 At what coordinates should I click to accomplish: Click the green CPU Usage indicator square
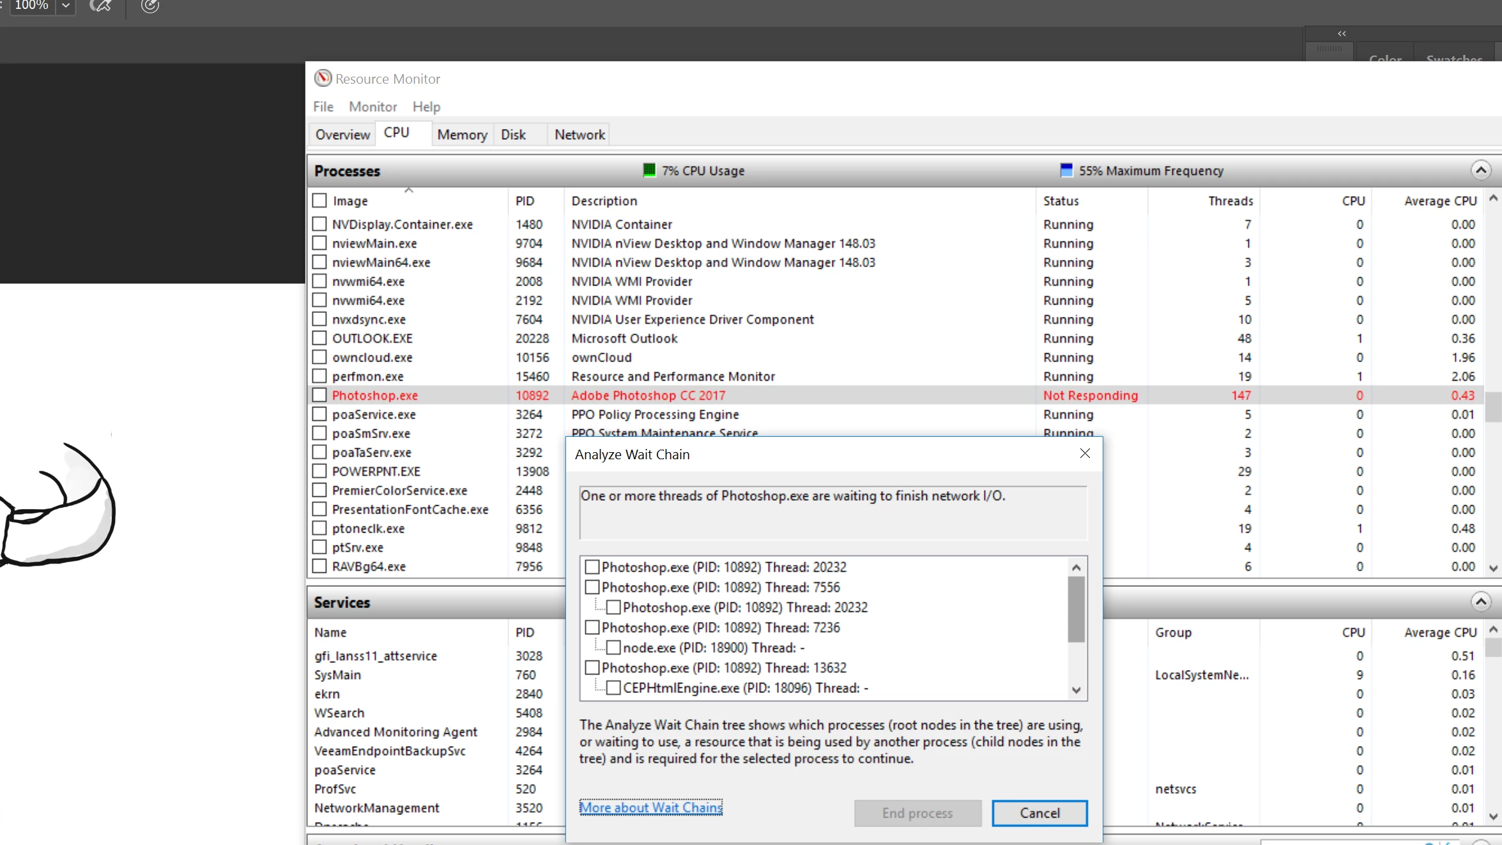(x=649, y=170)
